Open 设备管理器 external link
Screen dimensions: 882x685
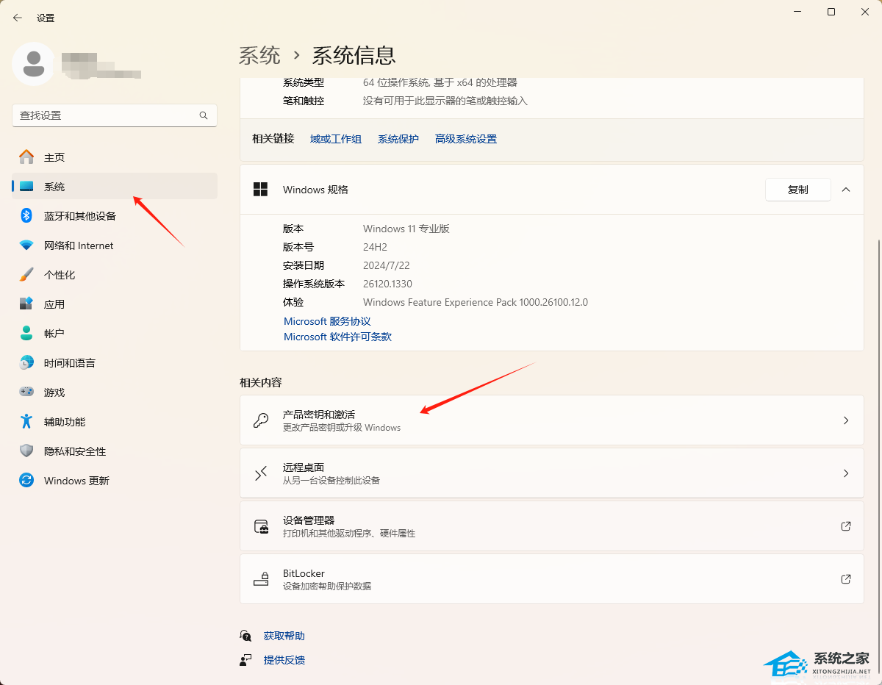click(846, 526)
